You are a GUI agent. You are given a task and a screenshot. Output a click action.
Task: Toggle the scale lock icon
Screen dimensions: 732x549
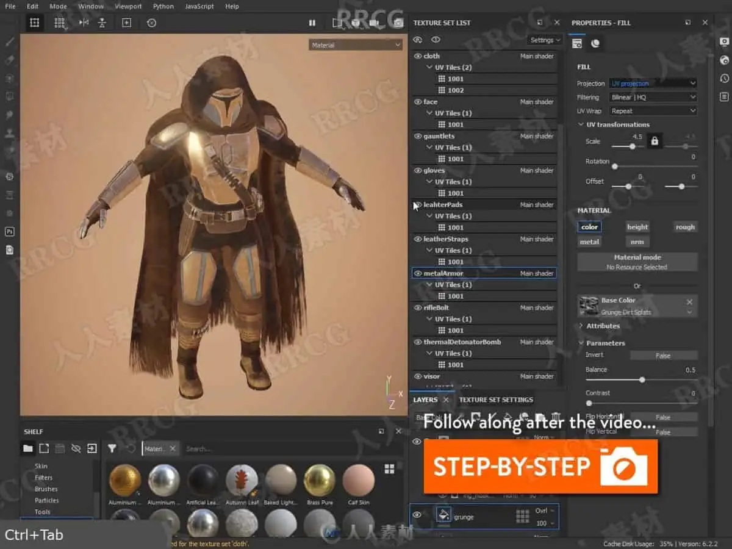point(655,142)
